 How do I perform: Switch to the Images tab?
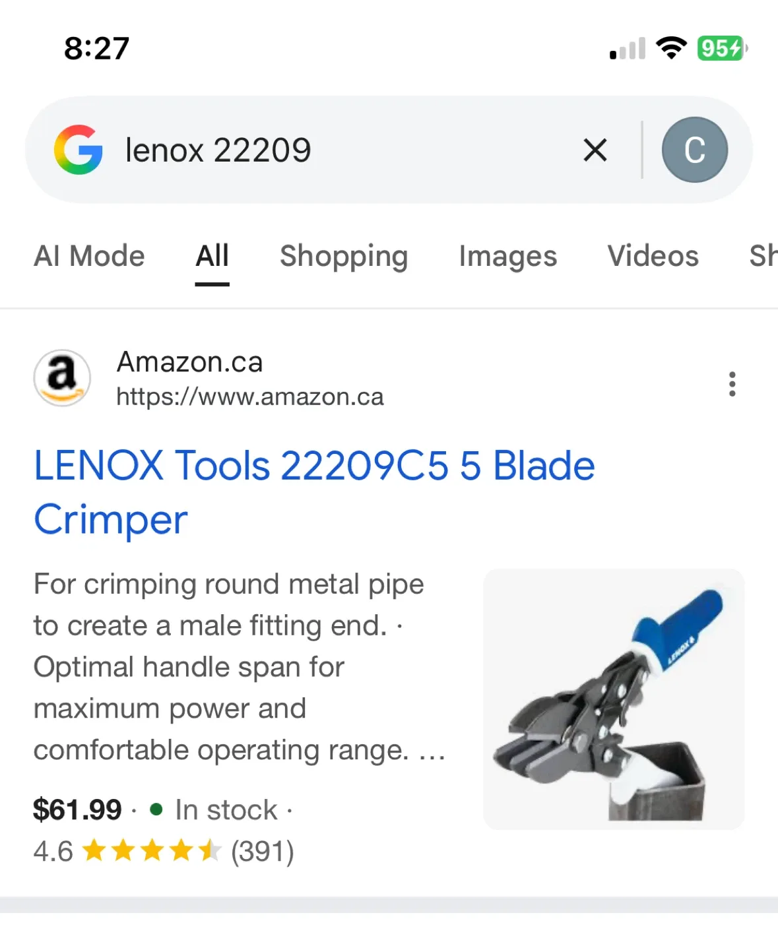(x=507, y=257)
